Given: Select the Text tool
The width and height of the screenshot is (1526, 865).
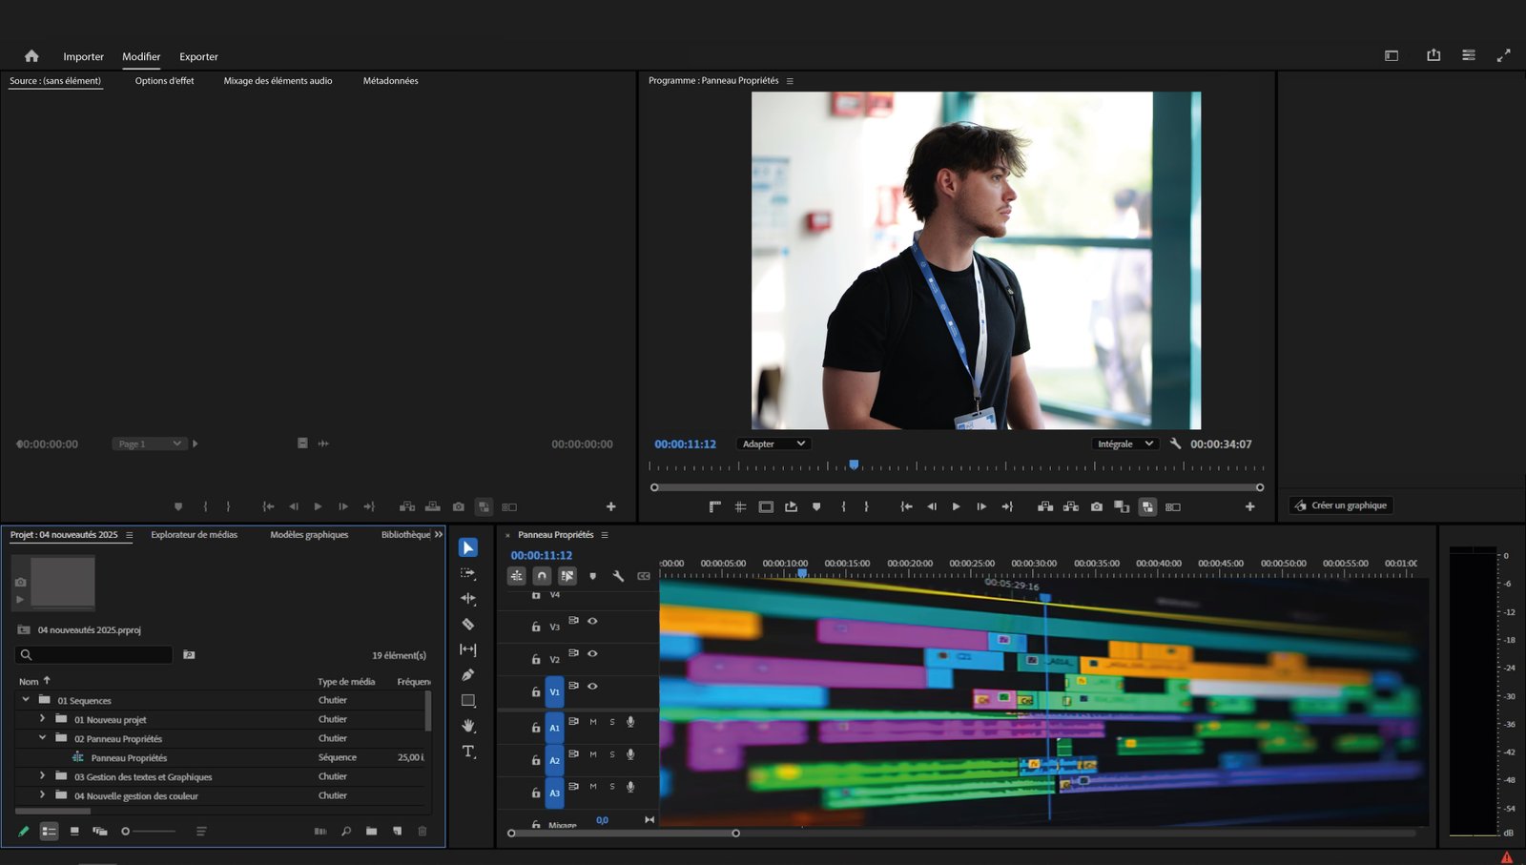Looking at the screenshot, I should pos(467,752).
